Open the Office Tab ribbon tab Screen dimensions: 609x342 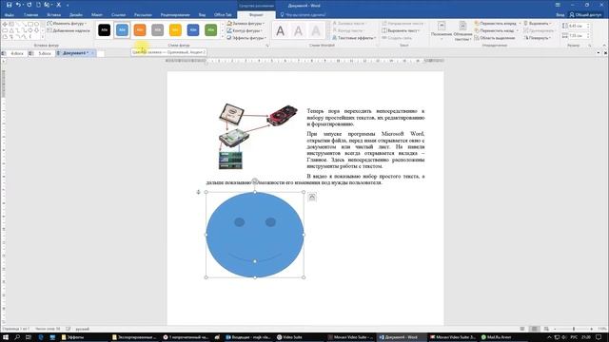(223, 15)
